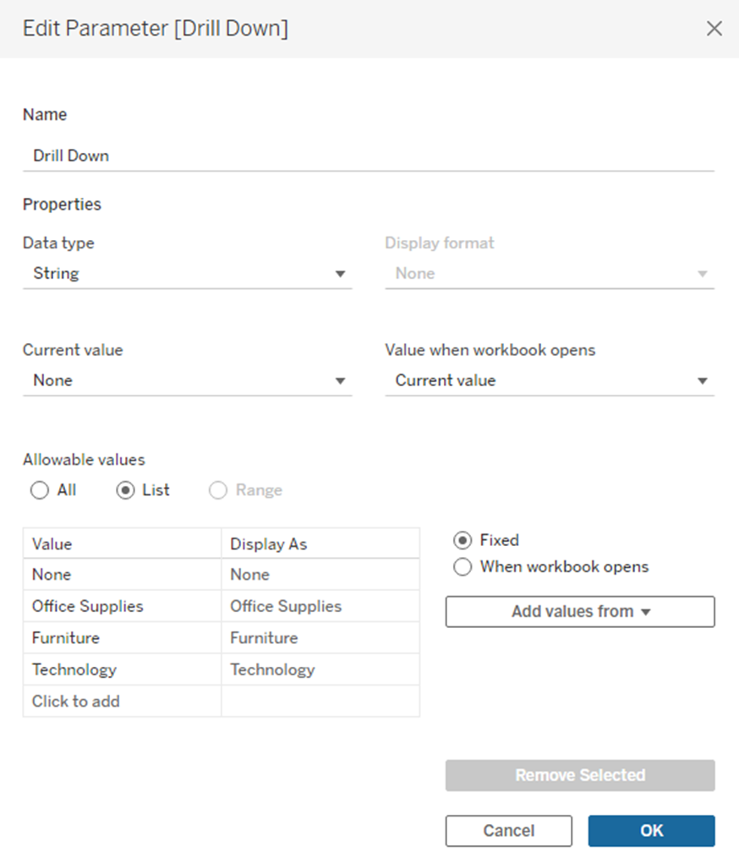Select the None value cell
This screenshot has height=868, width=739.
coord(122,575)
